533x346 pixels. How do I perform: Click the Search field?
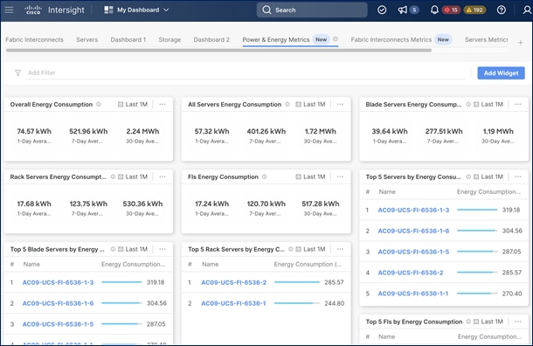click(x=312, y=10)
